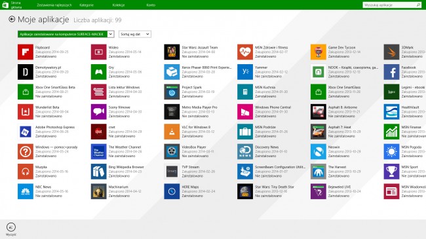Image resolution: width=426 pixels, height=239 pixels.
Task: Click the Wunderlist Beta icon
Action: point(26,111)
